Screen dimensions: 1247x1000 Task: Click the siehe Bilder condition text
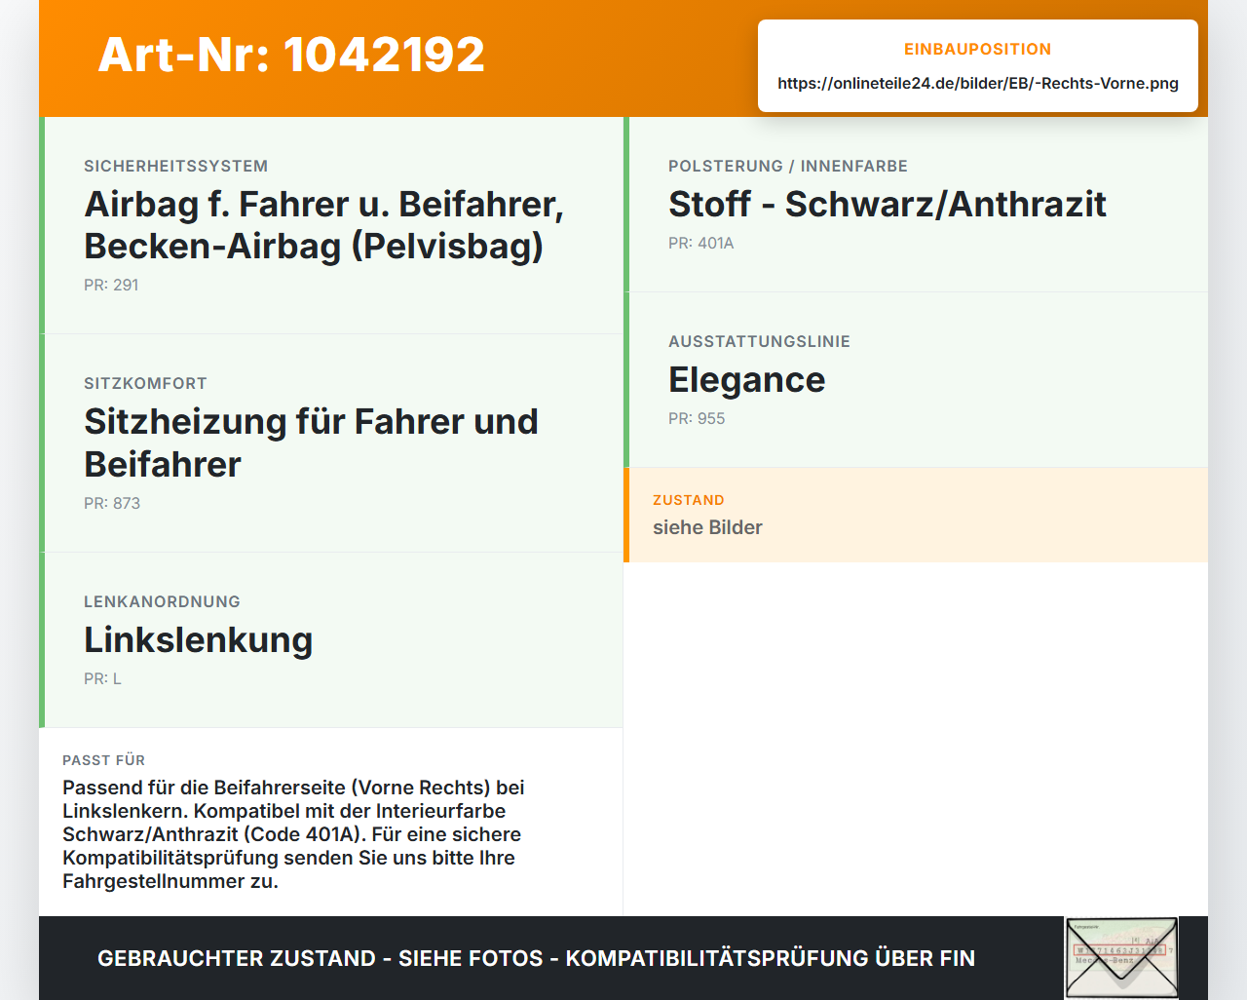pos(707,527)
